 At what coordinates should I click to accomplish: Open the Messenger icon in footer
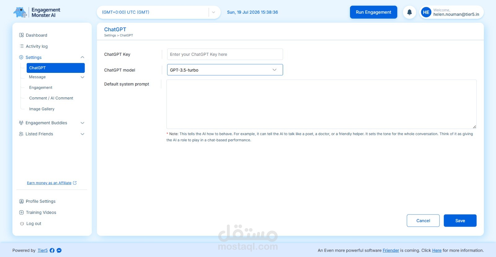click(59, 250)
